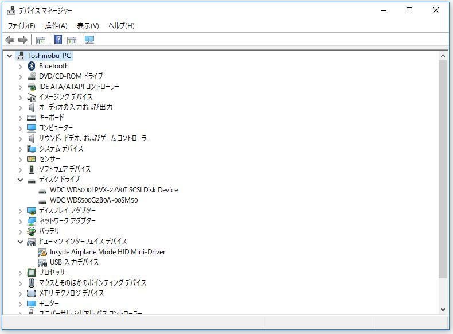Click the show/hide action pane toolbar icon
Screen dimensions: 453x334
(x=71, y=40)
